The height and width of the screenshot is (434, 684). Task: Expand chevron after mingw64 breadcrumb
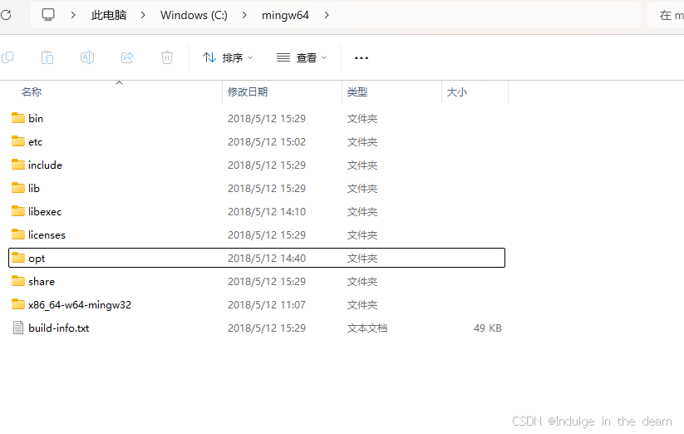point(327,15)
